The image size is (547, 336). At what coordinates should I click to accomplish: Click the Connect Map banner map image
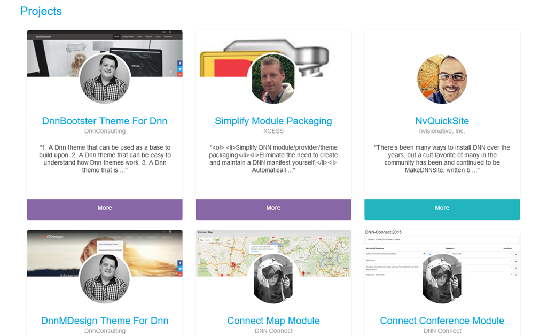click(x=273, y=253)
